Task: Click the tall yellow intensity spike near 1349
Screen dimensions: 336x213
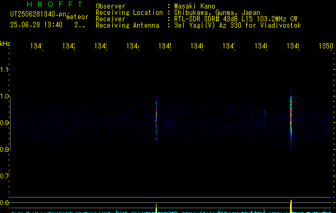Action: pyautogui.click(x=291, y=206)
